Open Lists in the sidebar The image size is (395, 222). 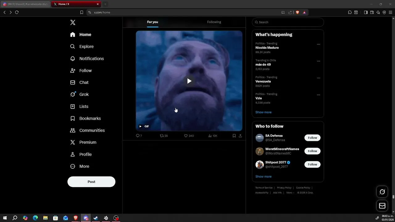(79, 106)
